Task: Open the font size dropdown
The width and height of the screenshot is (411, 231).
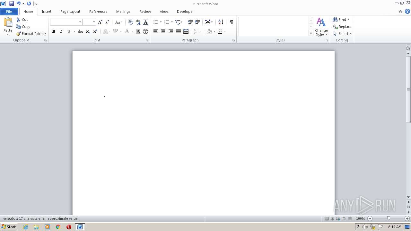Action: (94, 22)
